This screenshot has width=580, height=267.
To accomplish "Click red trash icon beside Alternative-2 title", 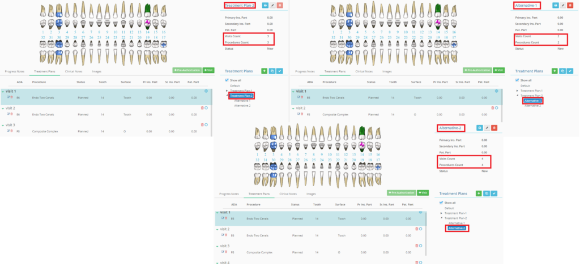I will click(x=494, y=128).
